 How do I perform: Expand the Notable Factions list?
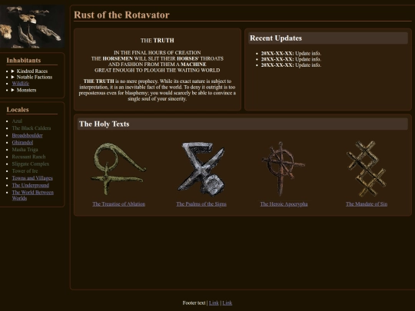[x=32, y=78]
